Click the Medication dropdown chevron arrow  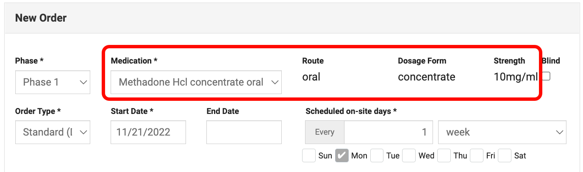pyautogui.click(x=274, y=82)
